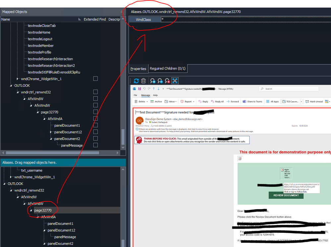Click the purple Save icon in Outlook image
This screenshot has width=331, height=247.
[139, 89]
